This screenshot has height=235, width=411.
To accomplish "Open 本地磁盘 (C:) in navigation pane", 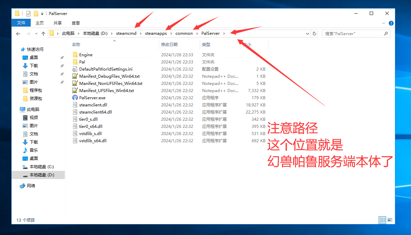I will [x=42, y=167].
